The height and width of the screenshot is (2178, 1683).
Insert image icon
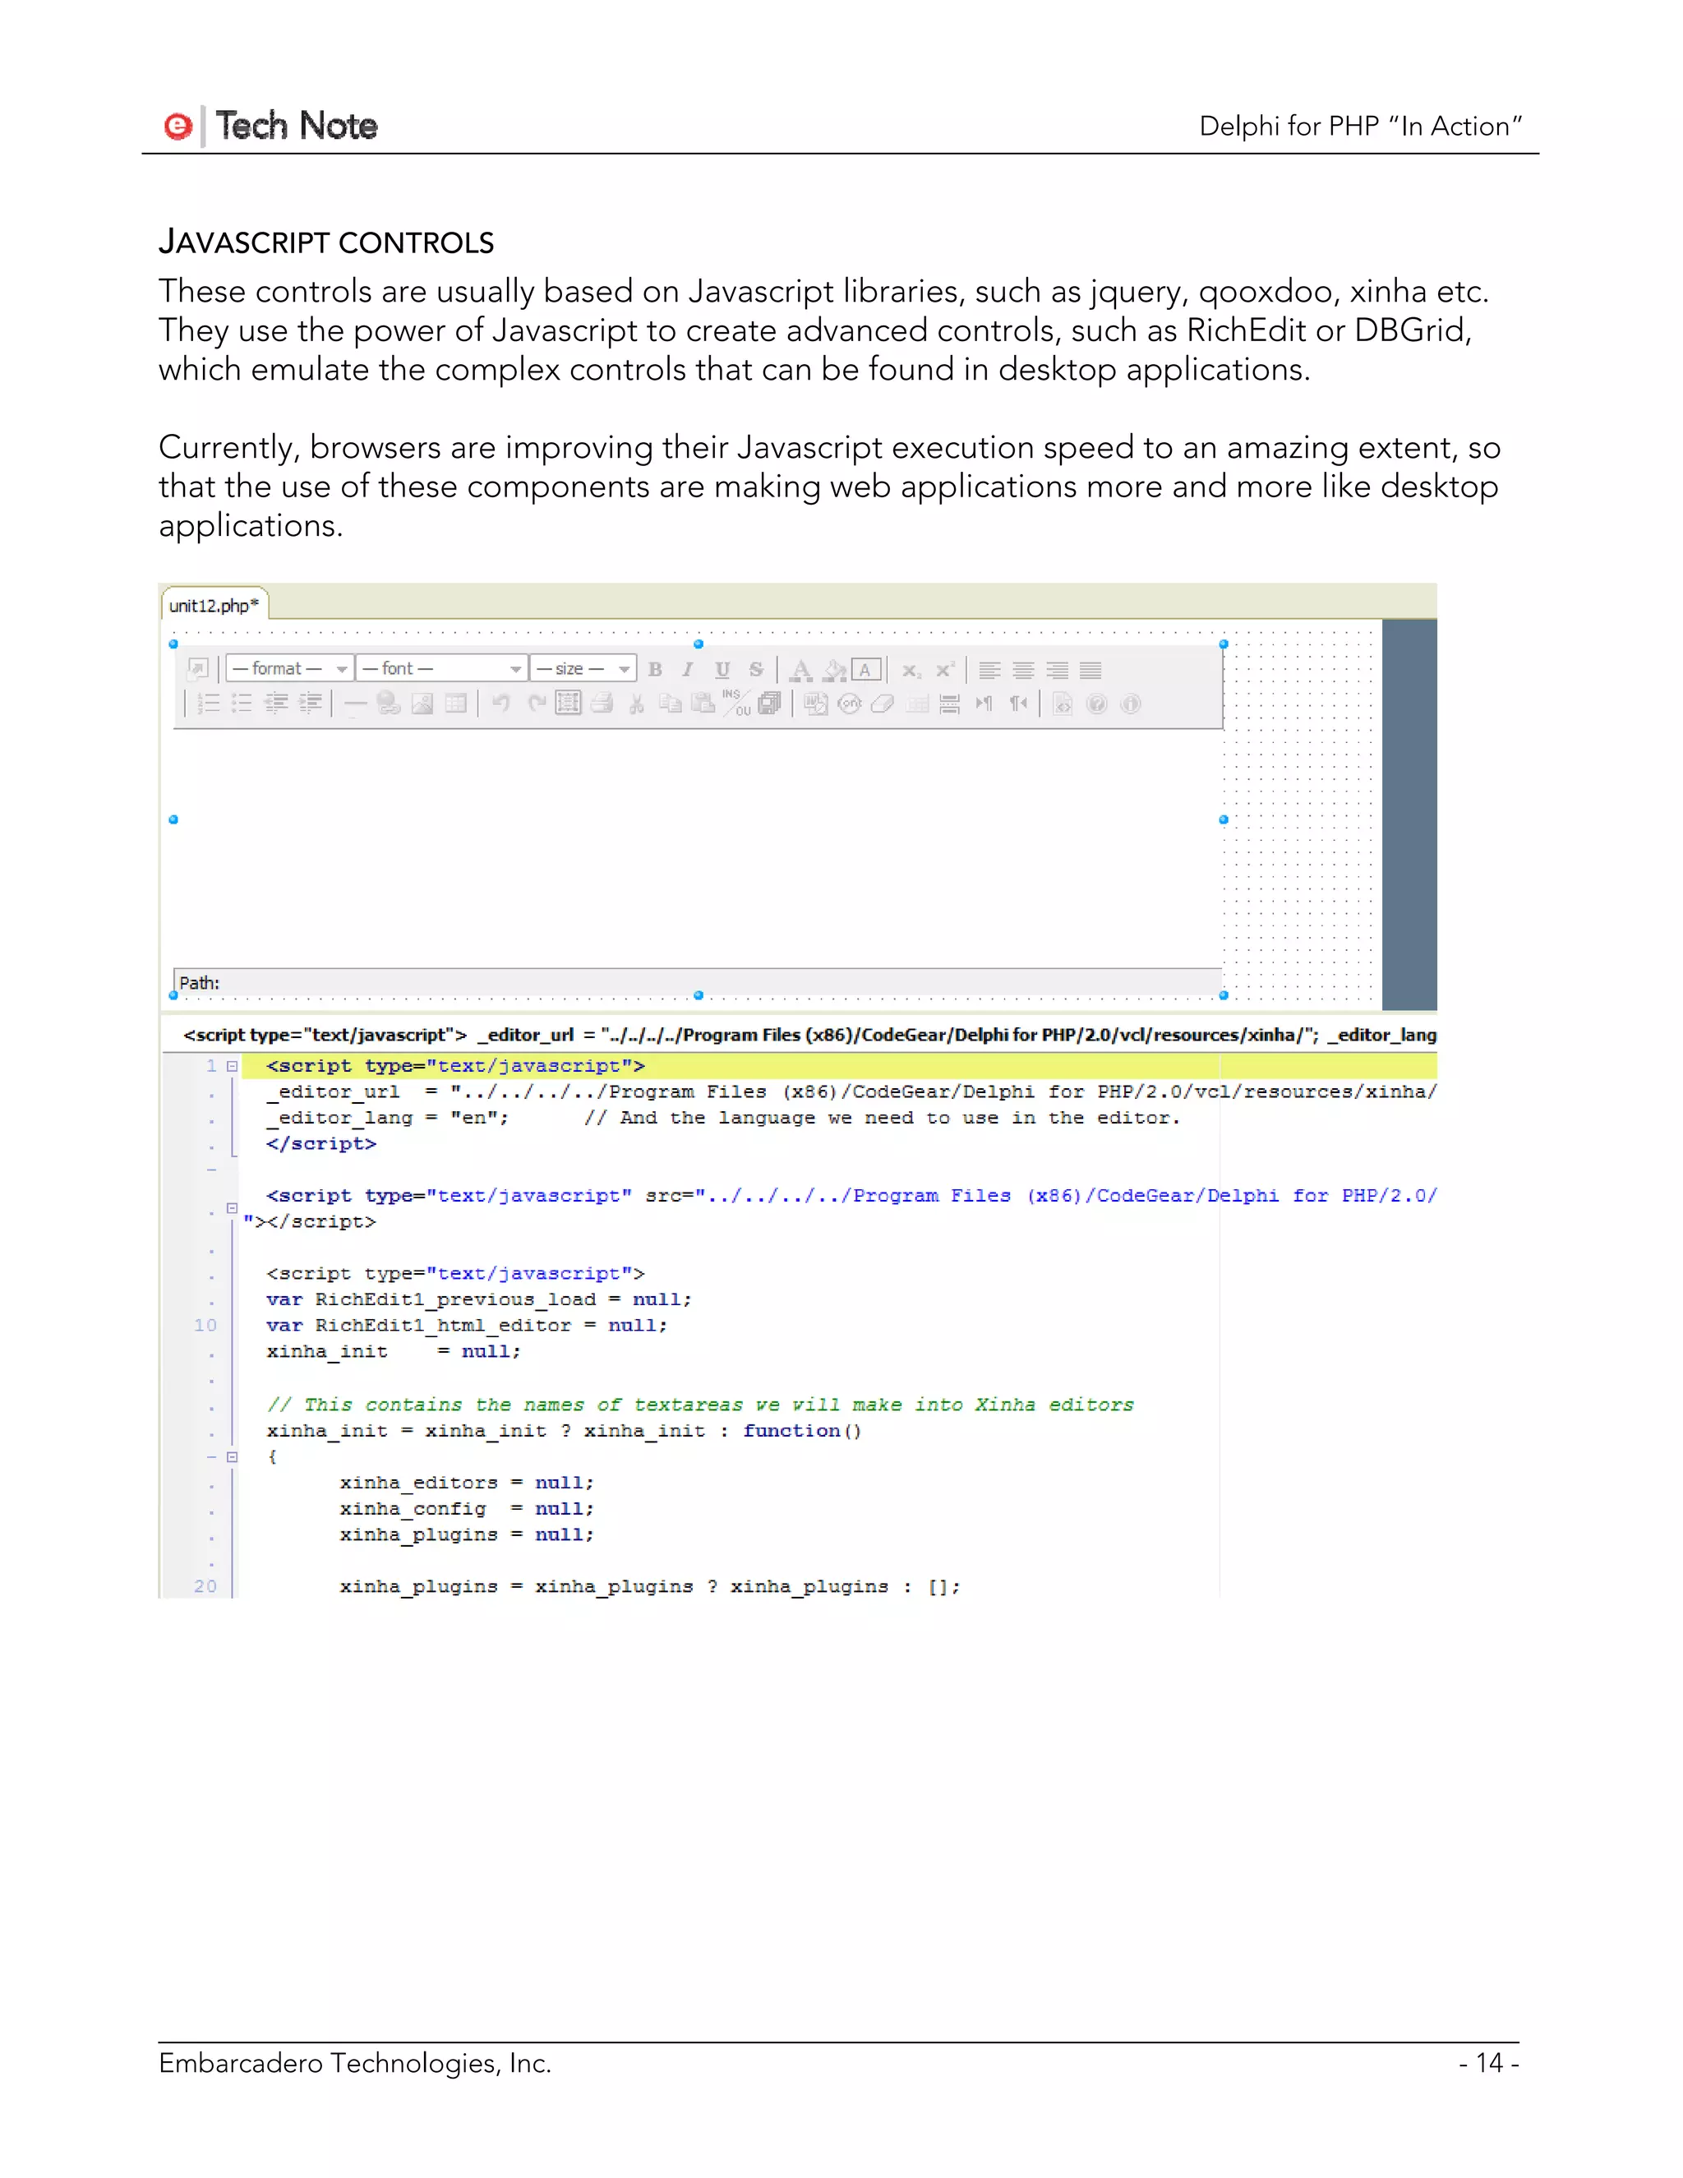coord(422,704)
